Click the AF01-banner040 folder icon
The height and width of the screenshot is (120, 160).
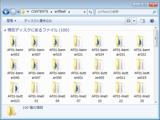[x=14, y=64]
